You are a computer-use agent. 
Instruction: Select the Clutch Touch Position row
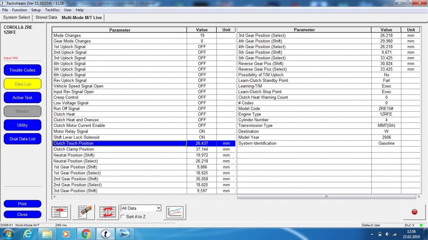click(x=144, y=143)
